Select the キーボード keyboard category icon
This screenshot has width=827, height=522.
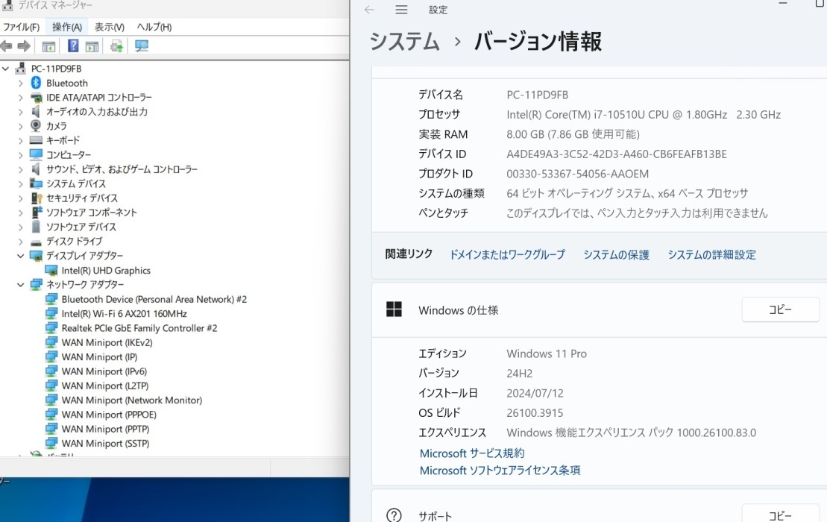click(x=36, y=140)
